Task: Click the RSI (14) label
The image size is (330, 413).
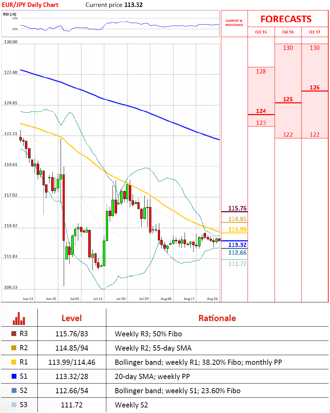Action: pos(10,14)
